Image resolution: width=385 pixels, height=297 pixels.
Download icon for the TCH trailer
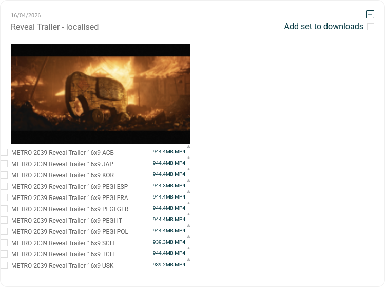188,248
